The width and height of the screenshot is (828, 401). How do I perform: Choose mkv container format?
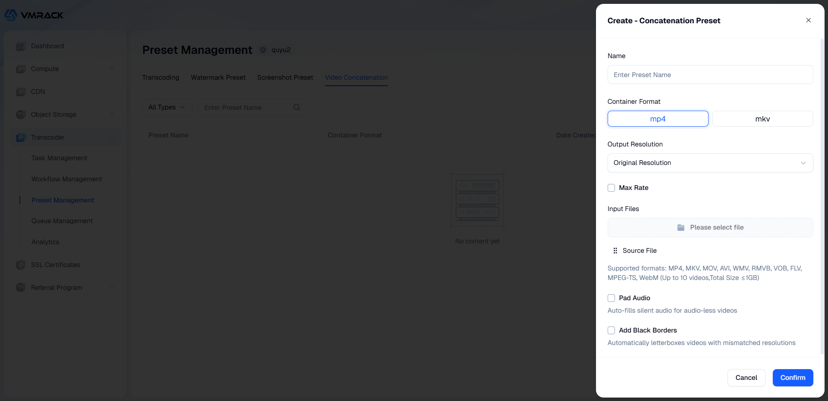763,119
